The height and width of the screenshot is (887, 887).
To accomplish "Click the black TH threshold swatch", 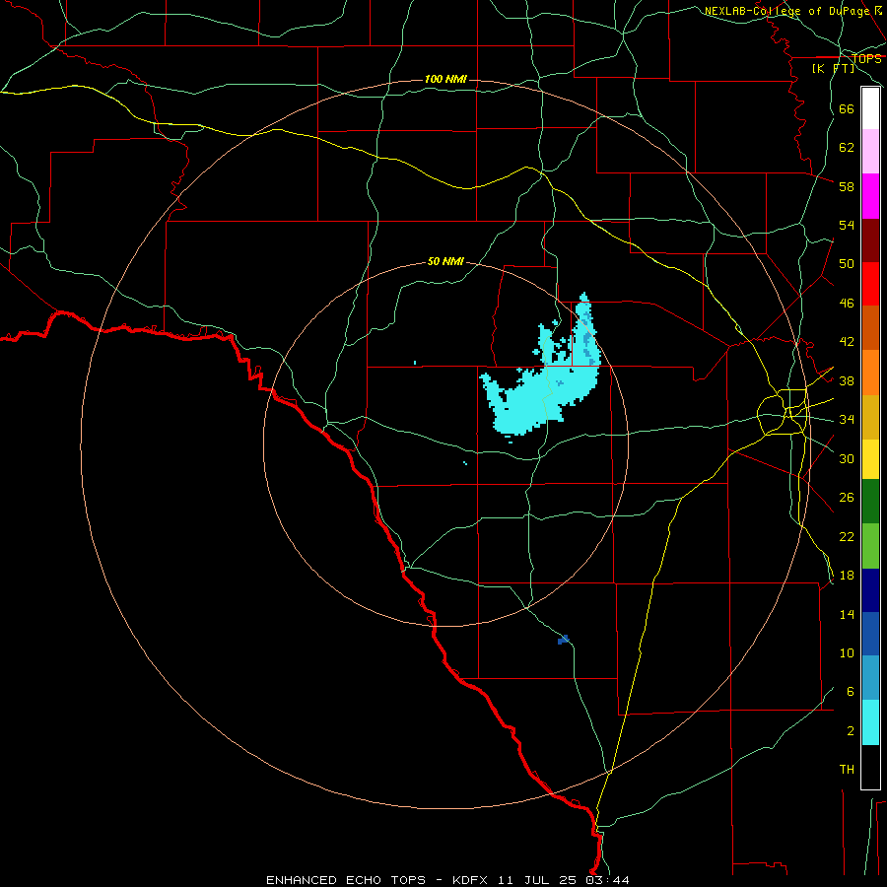I will click(870, 767).
